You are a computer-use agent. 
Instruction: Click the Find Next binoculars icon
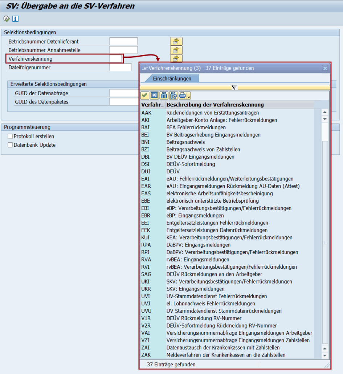point(173,95)
